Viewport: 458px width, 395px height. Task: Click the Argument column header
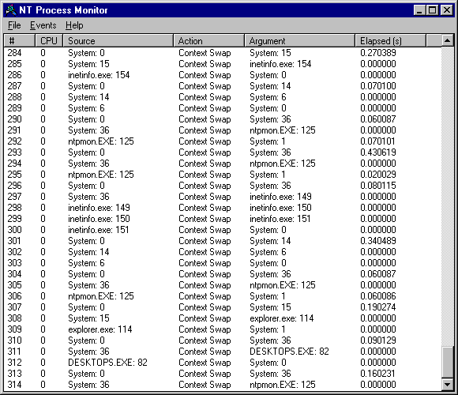click(x=300, y=40)
